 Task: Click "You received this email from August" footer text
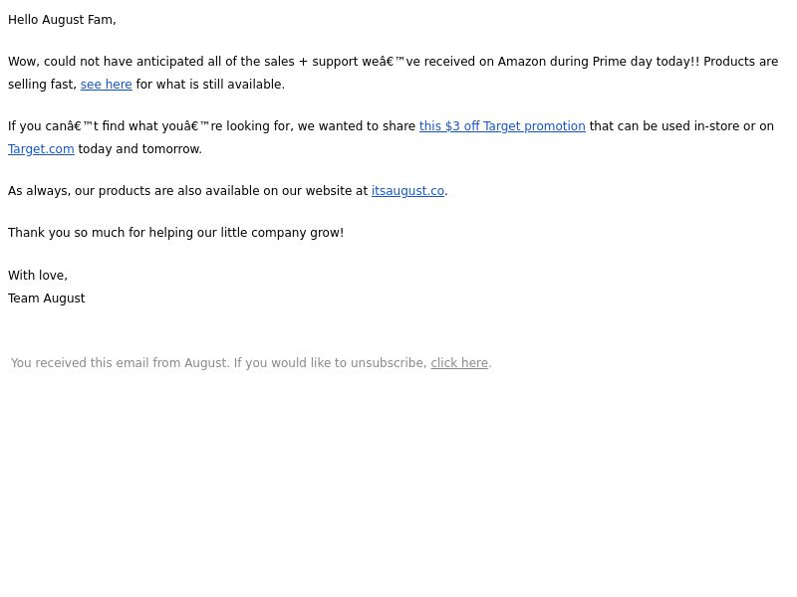[120, 363]
